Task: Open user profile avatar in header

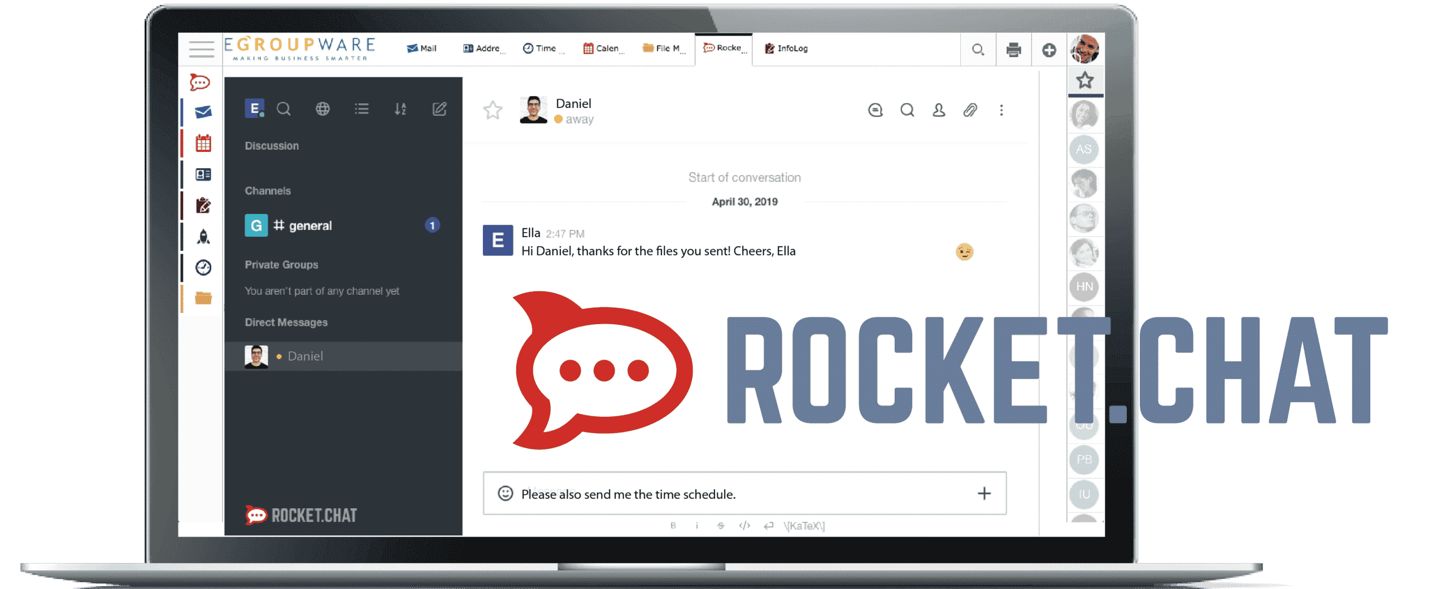Action: [x=1085, y=49]
